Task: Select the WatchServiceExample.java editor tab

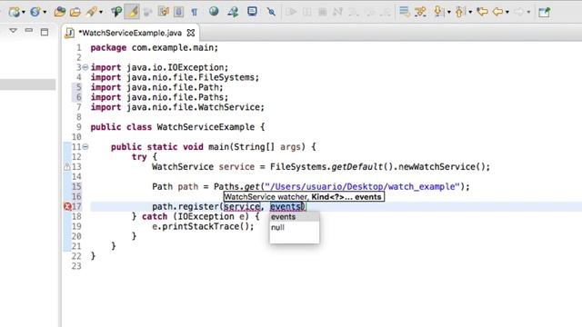Action: tap(130, 33)
